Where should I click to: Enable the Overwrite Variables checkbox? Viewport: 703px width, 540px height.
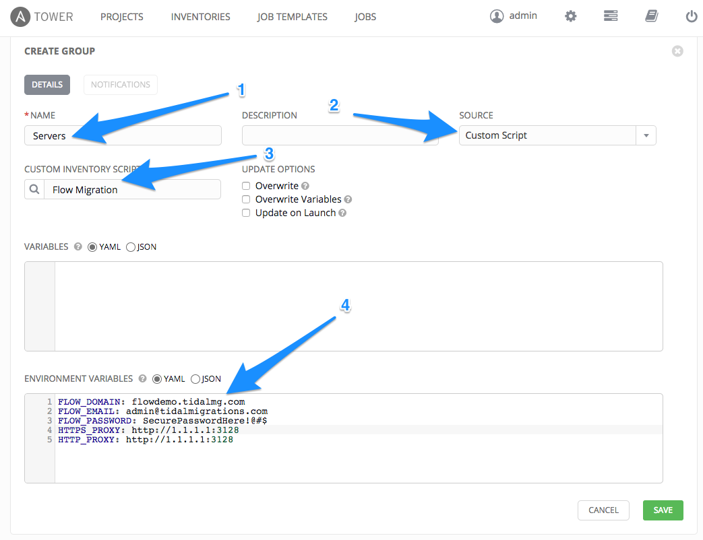click(x=246, y=199)
